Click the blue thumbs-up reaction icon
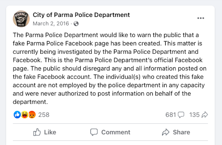 pyautogui.click(x=17, y=115)
